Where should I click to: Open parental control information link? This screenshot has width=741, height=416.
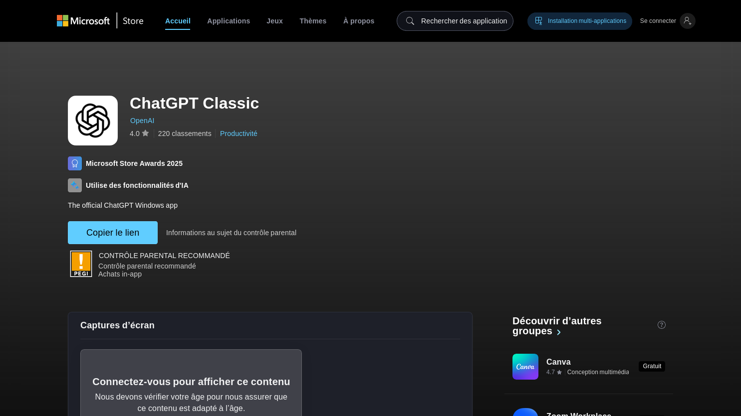coord(231,233)
